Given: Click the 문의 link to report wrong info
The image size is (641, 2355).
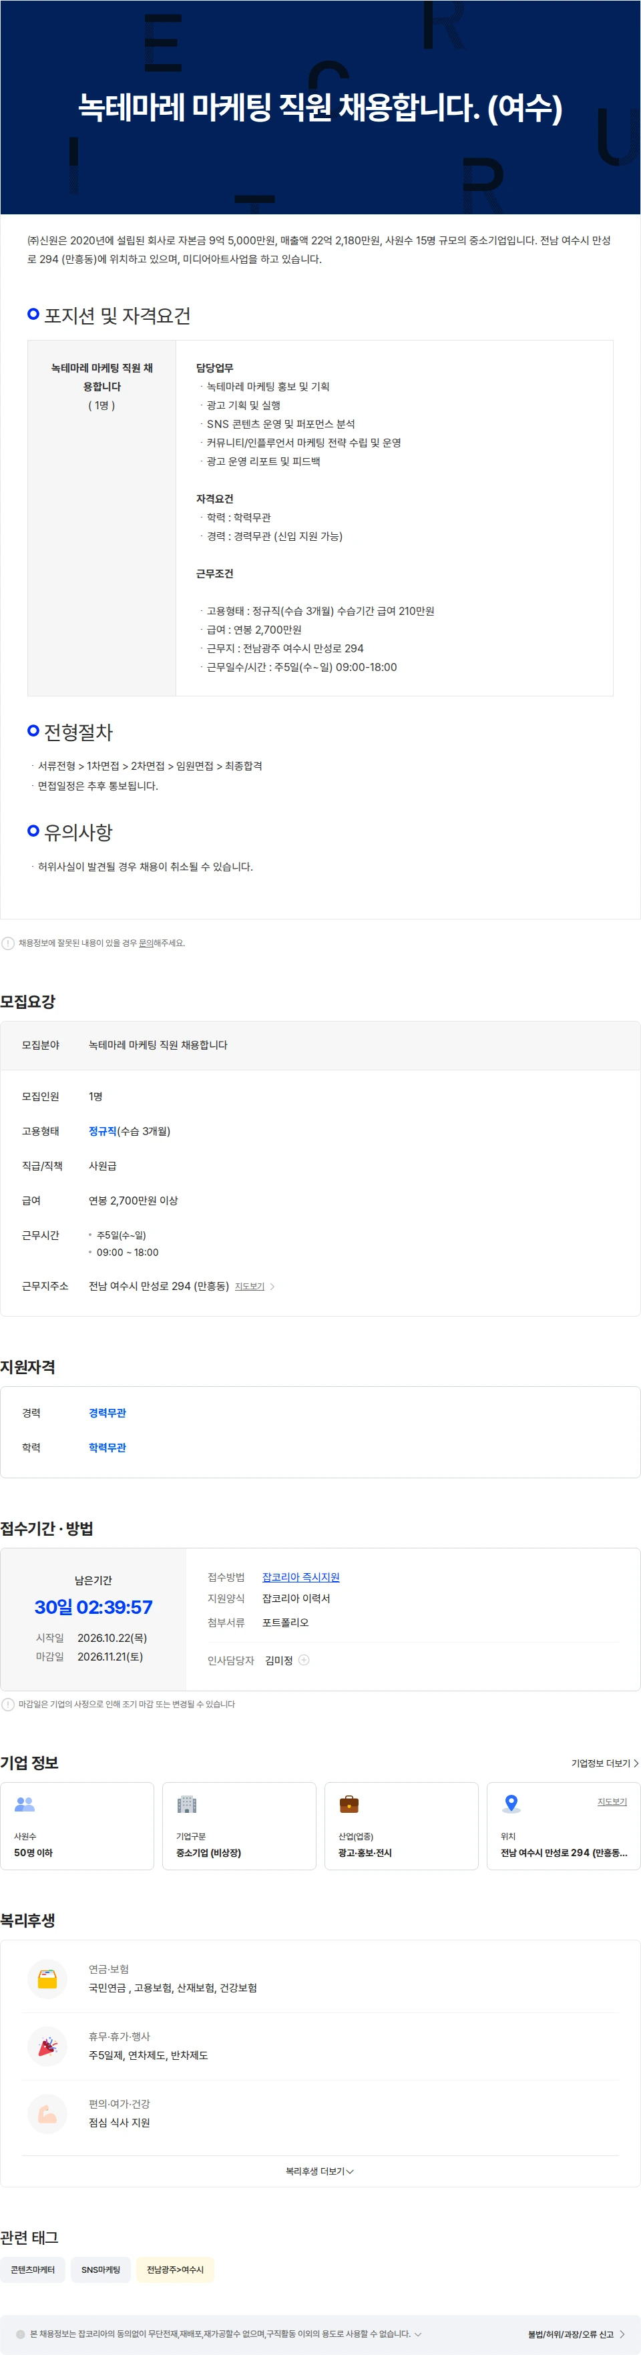Looking at the screenshot, I should click(x=146, y=943).
